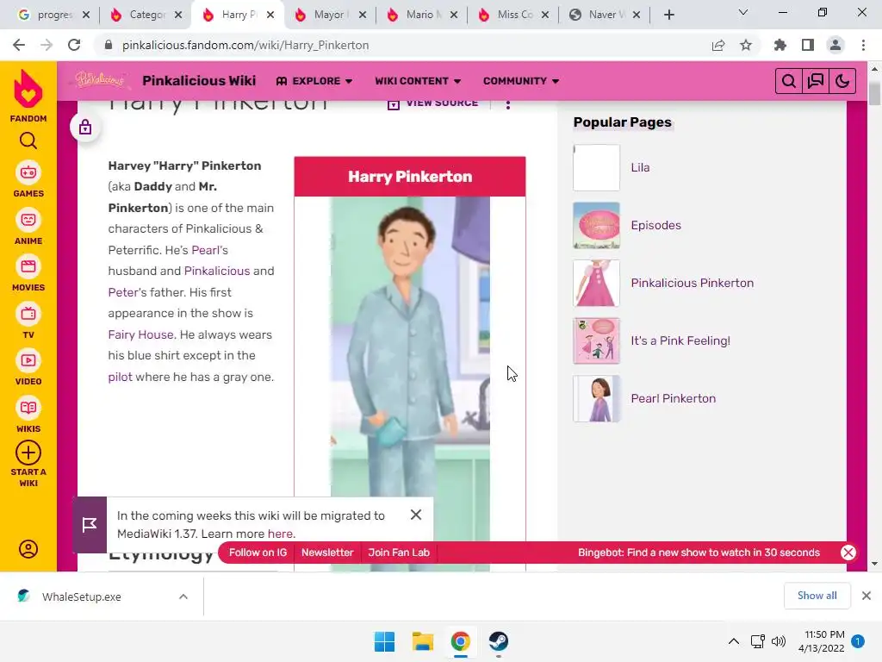This screenshot has height=662, width=882.
Task: Open the Pinkalicious Pinkerton popular page
Action: 692,283
